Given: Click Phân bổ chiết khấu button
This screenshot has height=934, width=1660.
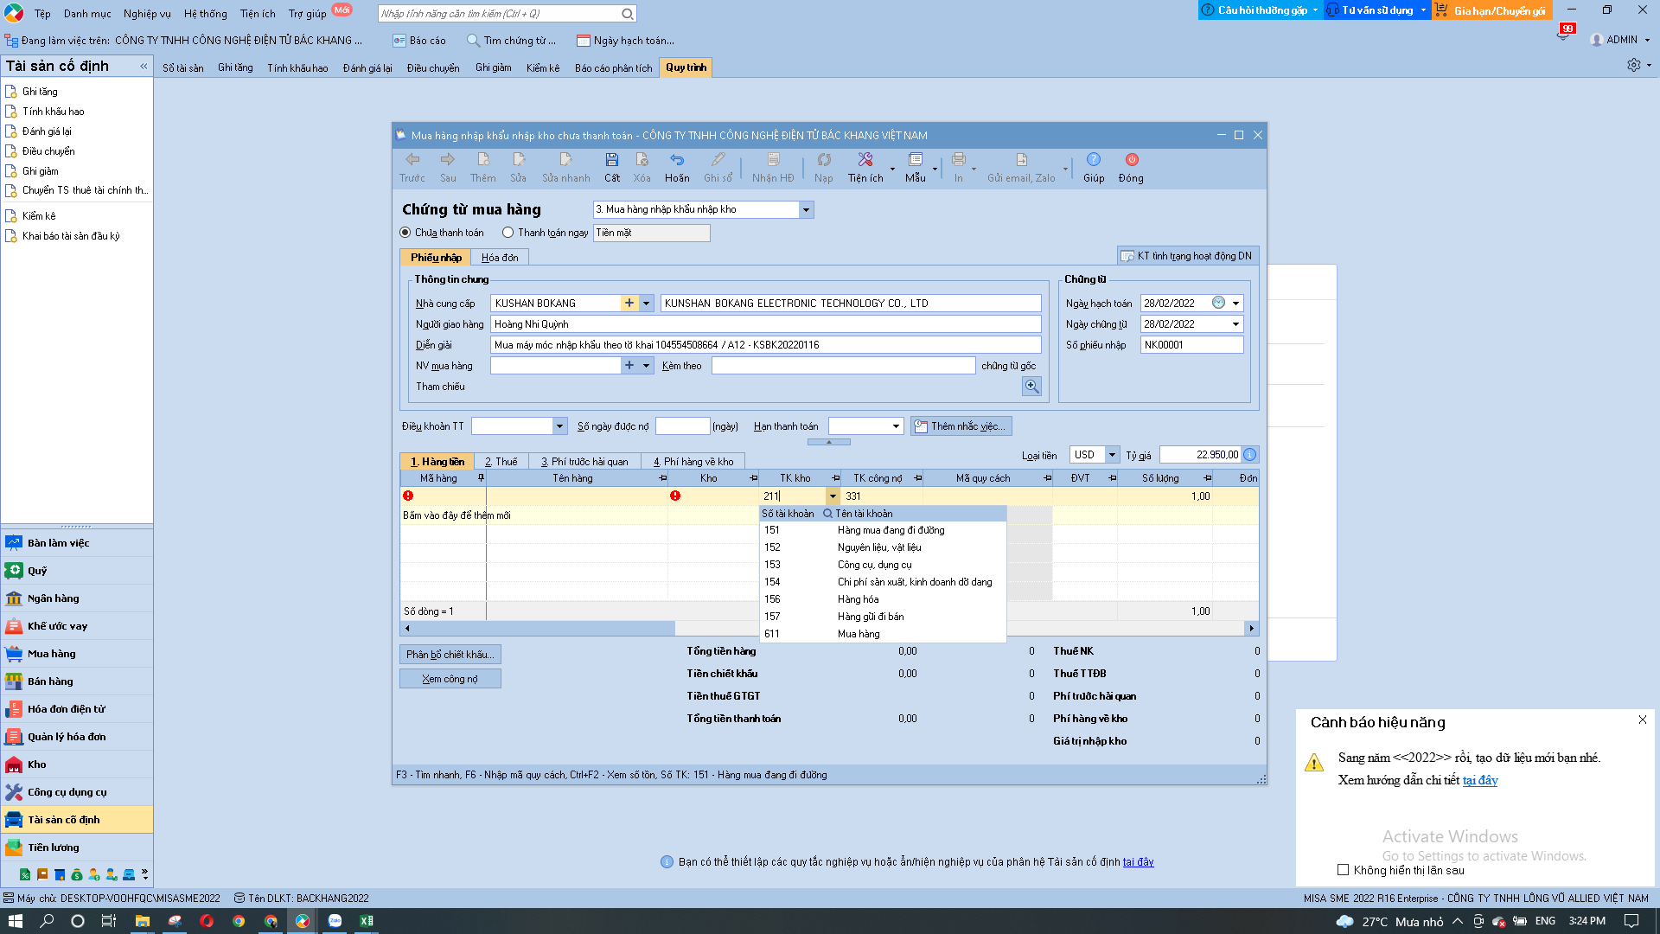Looking at the screenshot, I should [x=450, y=655].
